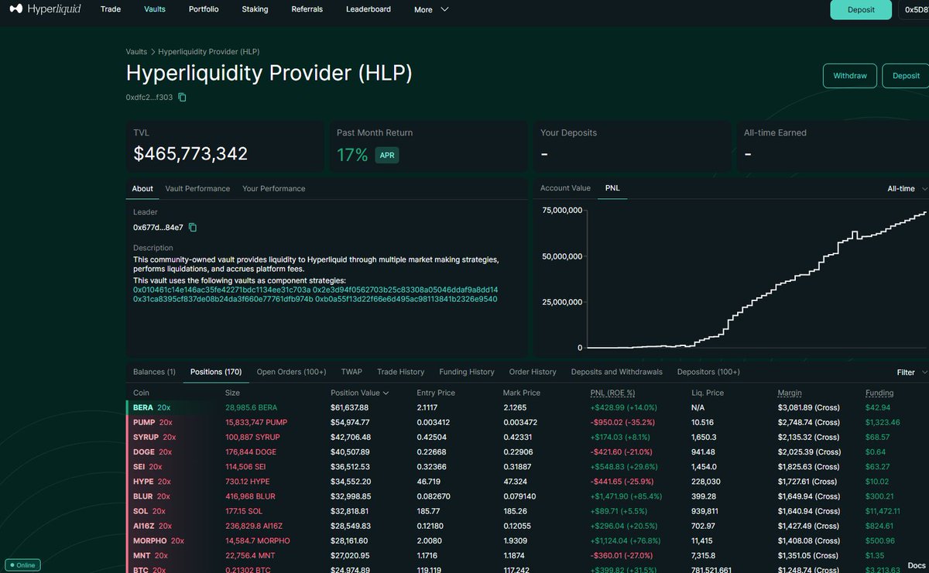Click SOL funding value $11,472.11
Viewport: 929px width, 573px height.
tap(883, 511)
